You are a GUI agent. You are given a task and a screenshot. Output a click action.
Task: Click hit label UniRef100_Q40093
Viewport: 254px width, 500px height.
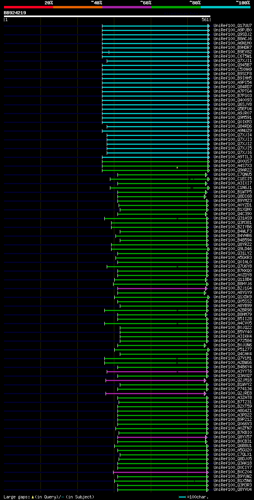233,100
